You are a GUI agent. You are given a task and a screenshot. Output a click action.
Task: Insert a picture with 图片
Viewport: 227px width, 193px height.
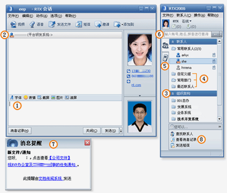(x=57, y=98)
